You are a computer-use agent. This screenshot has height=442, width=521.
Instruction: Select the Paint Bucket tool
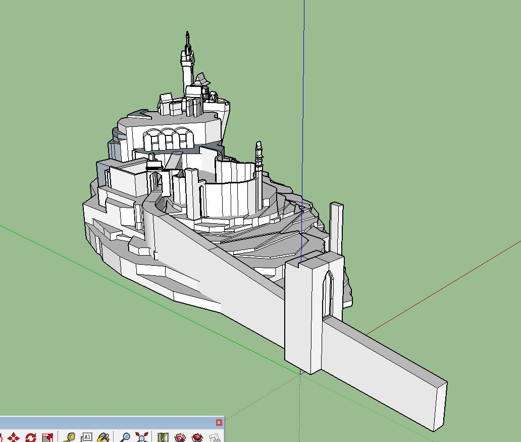(104, 437)
